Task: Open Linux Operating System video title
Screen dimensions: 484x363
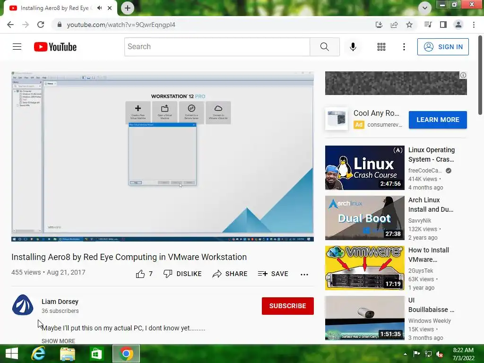Action: click(x=431, y=155)
